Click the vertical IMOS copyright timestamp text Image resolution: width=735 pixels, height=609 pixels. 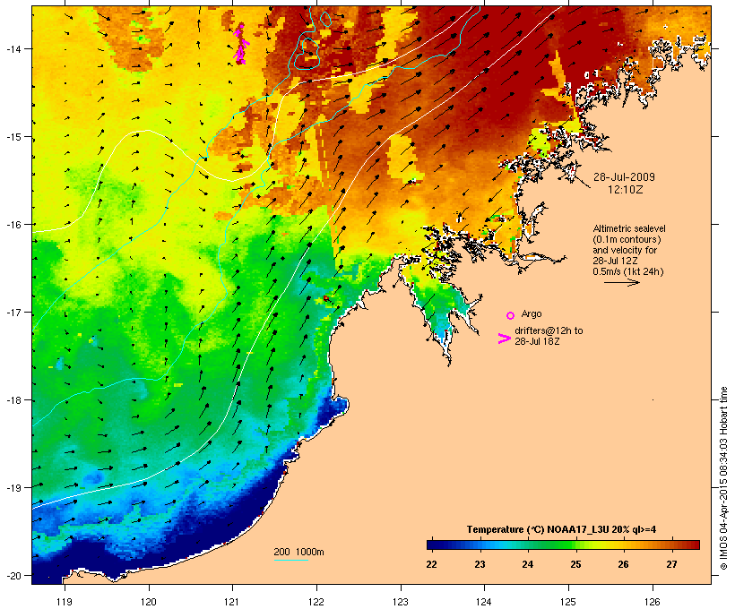[723, 478]
